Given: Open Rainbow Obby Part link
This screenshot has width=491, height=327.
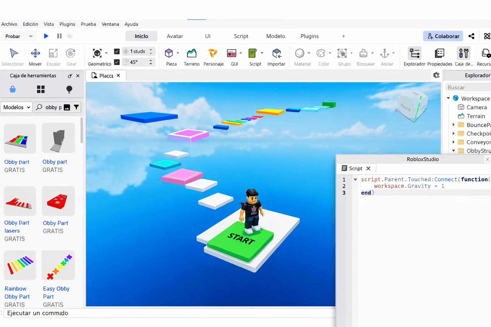Looking at the screenshot, I should [x=17, y=293].
